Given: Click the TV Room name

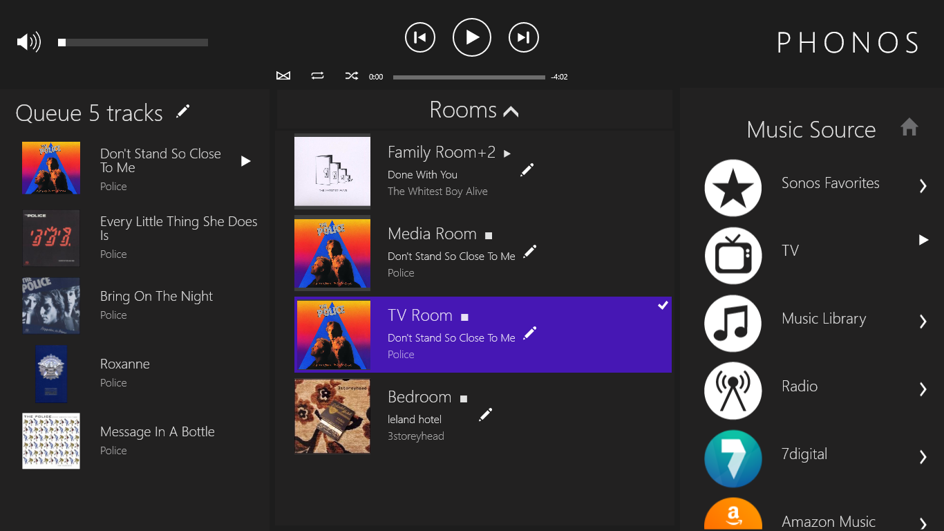Looking at the screenshot, I should [x=420, y=315].
